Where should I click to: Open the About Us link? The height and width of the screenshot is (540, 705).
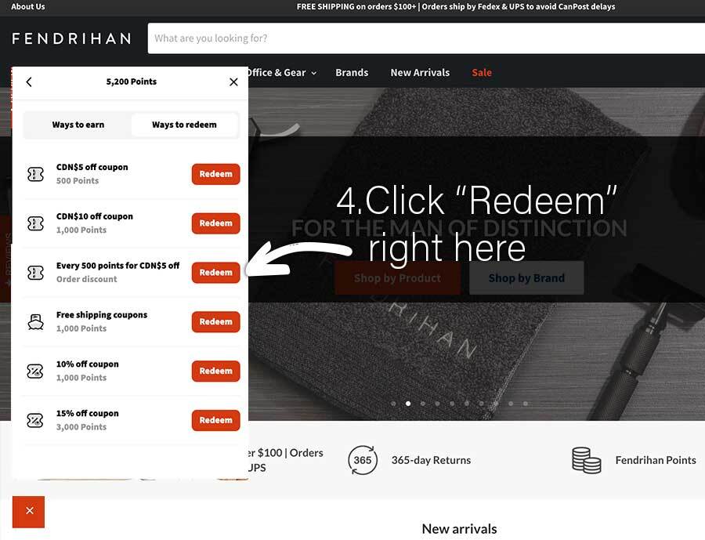coord(28,7)
